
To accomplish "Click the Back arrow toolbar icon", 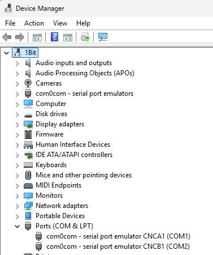I will (7, 37).
